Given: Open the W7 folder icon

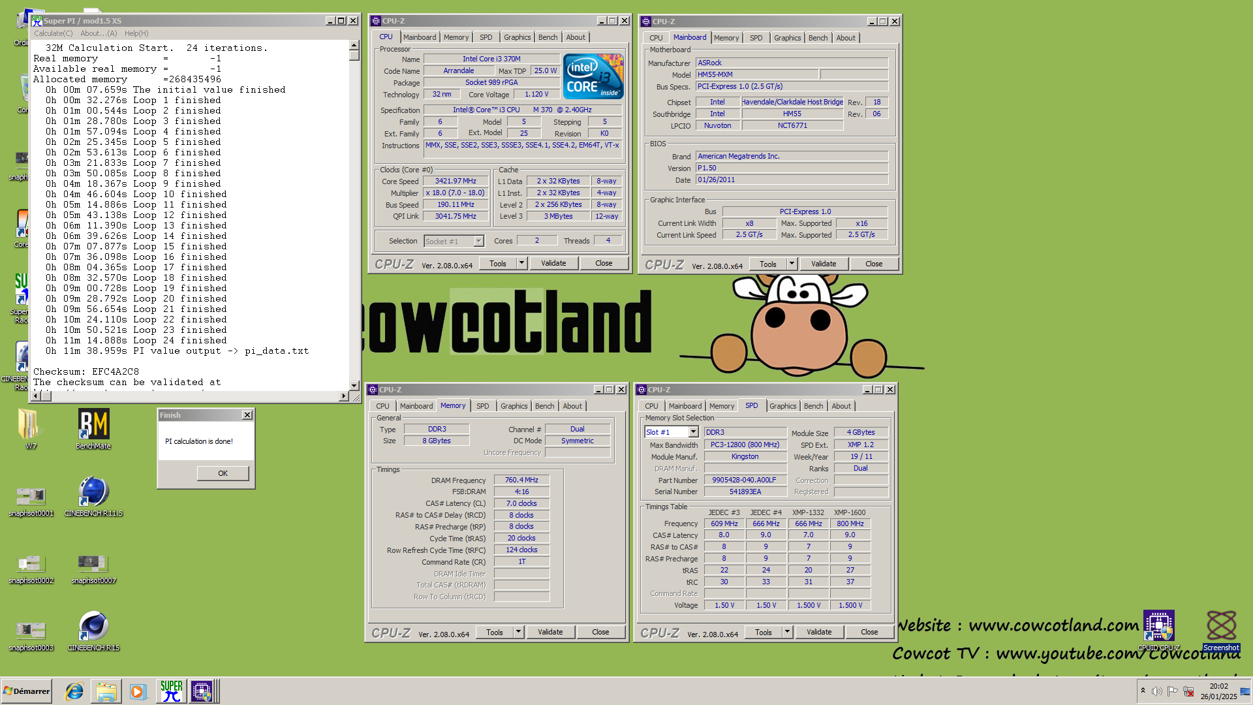Looking at the screenshot, I should point(31,429).
